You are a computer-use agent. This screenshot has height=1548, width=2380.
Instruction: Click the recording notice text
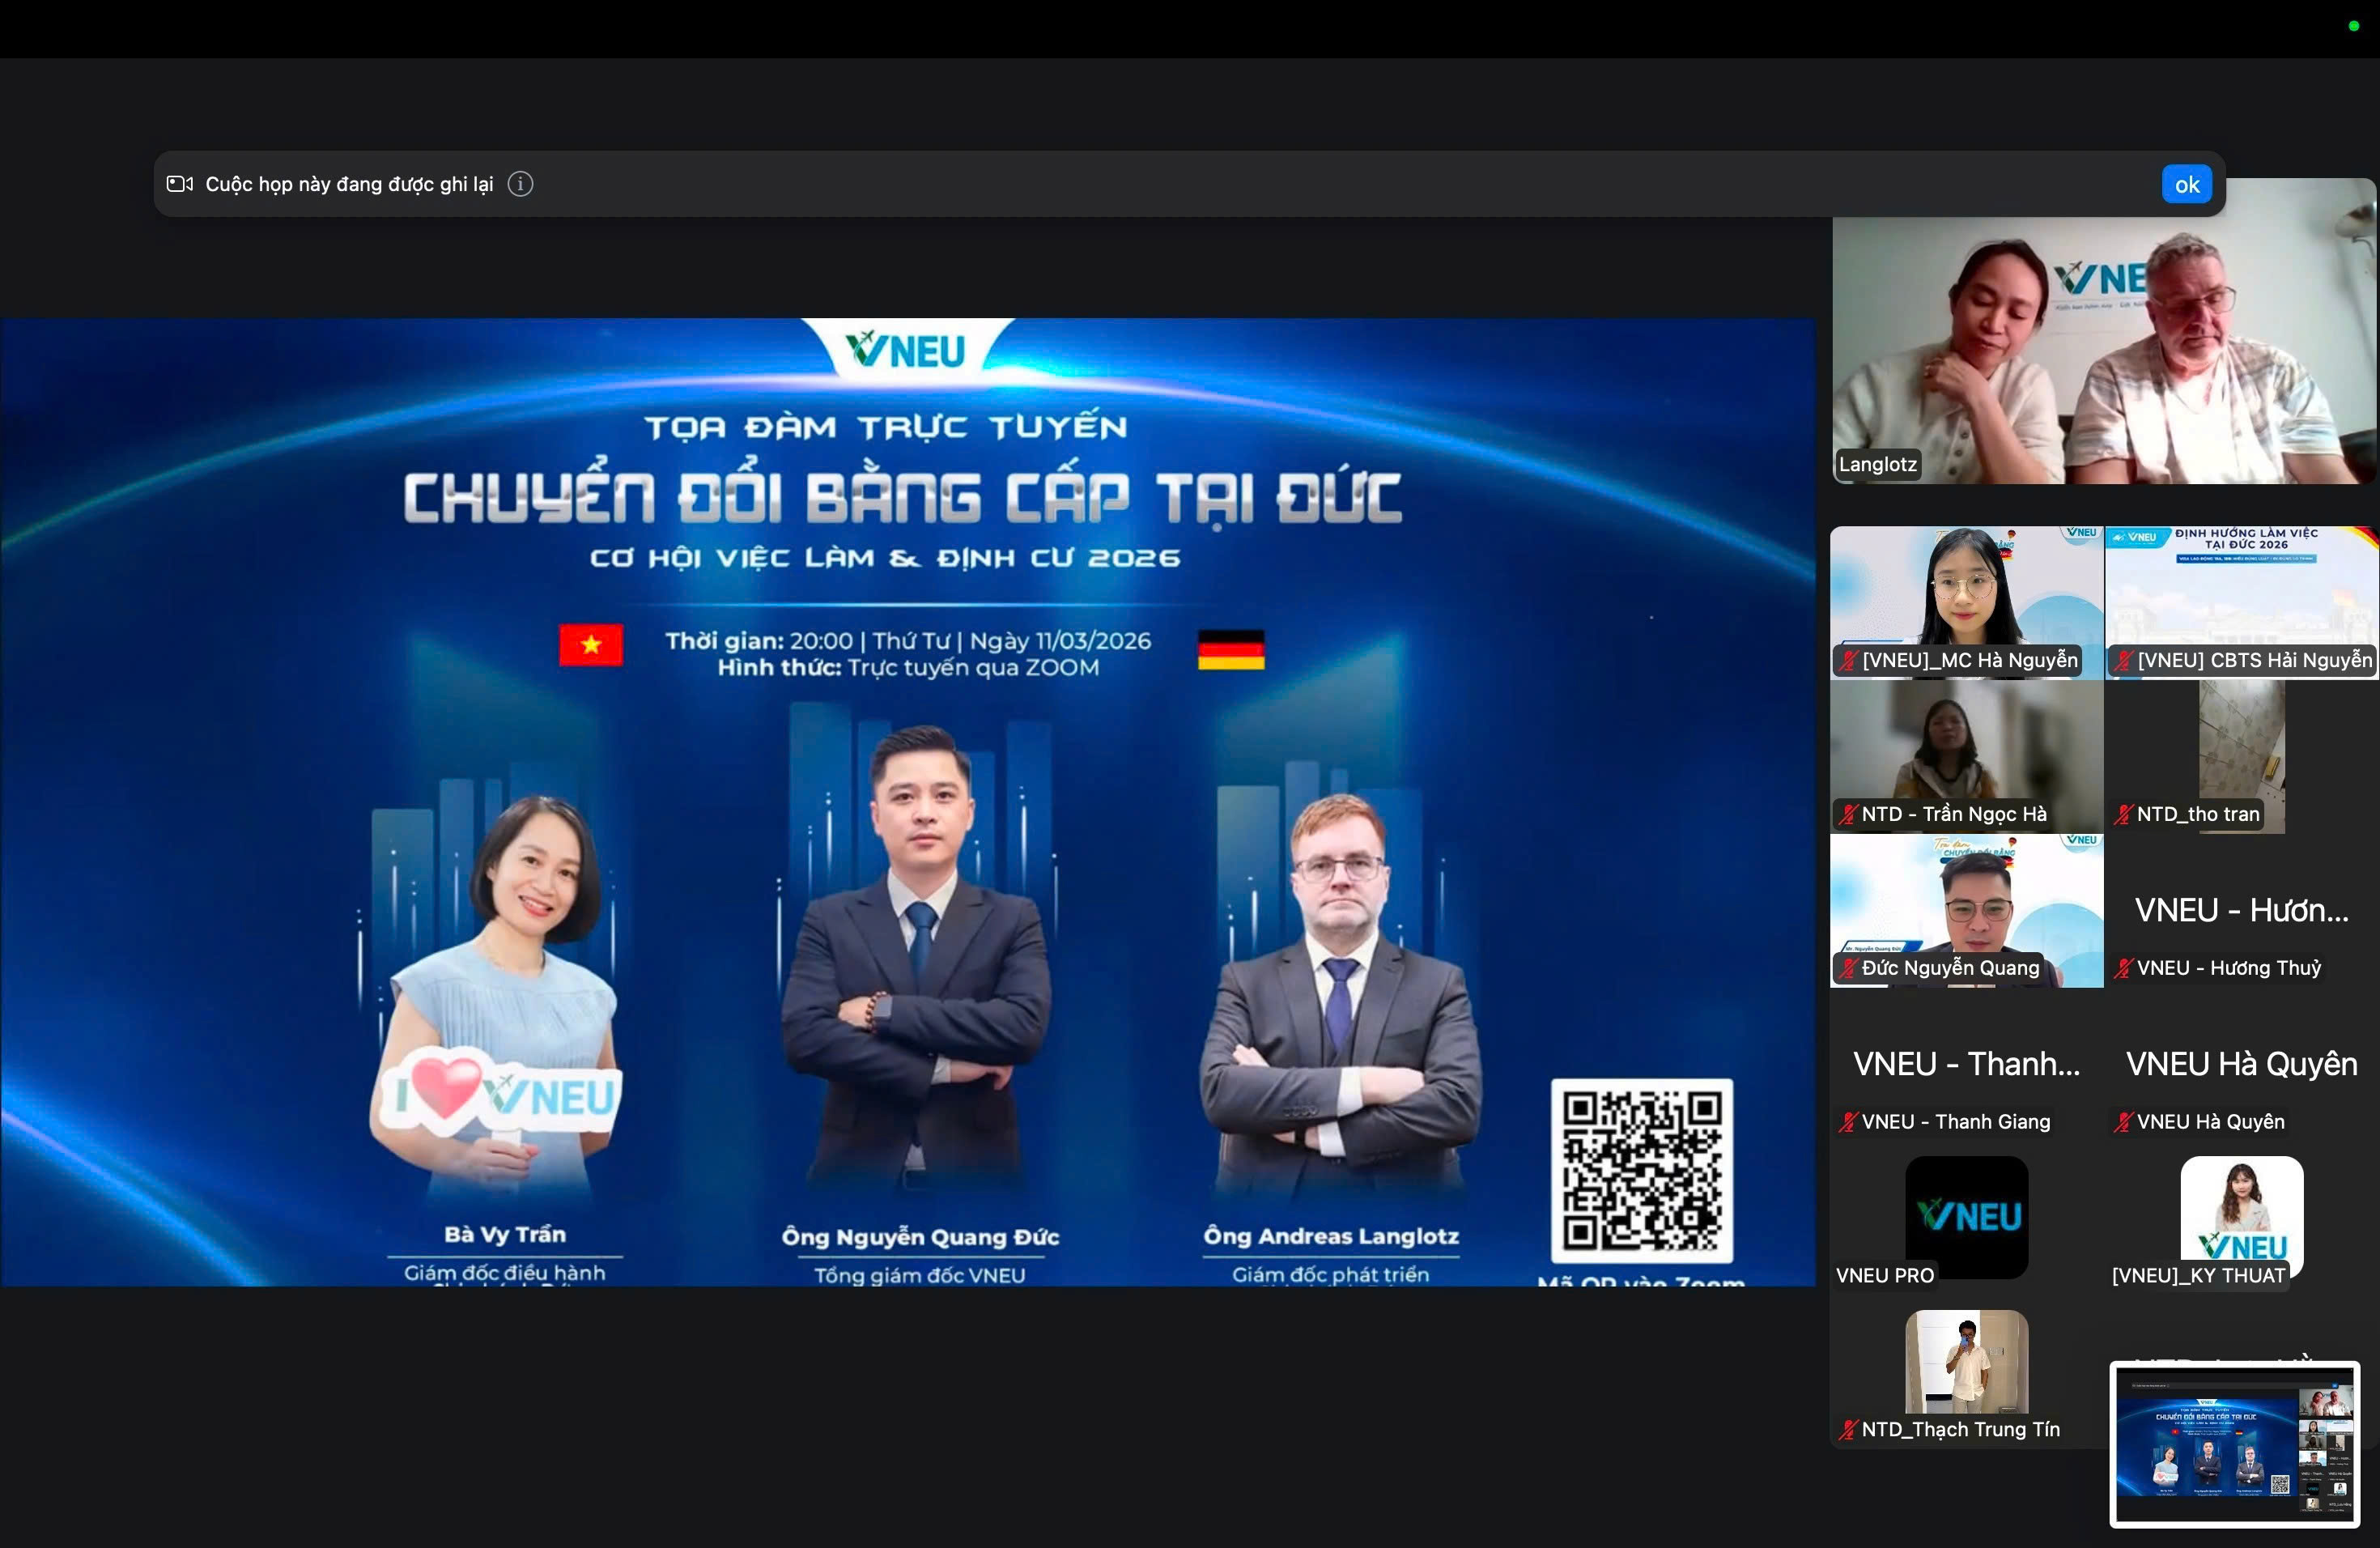coord(349,184)
